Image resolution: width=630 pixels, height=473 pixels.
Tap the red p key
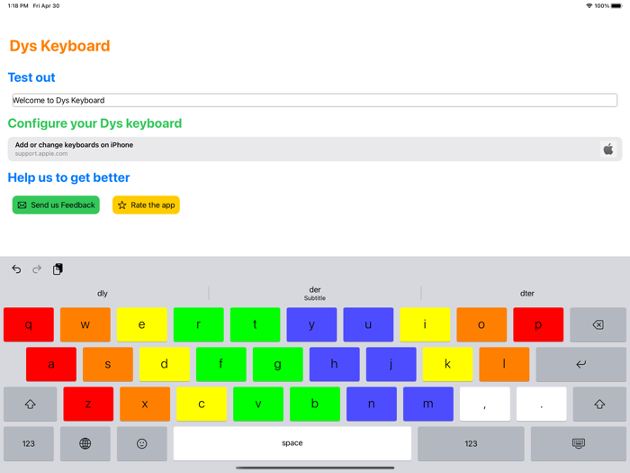pyautogui.click(x=538, y=324)
